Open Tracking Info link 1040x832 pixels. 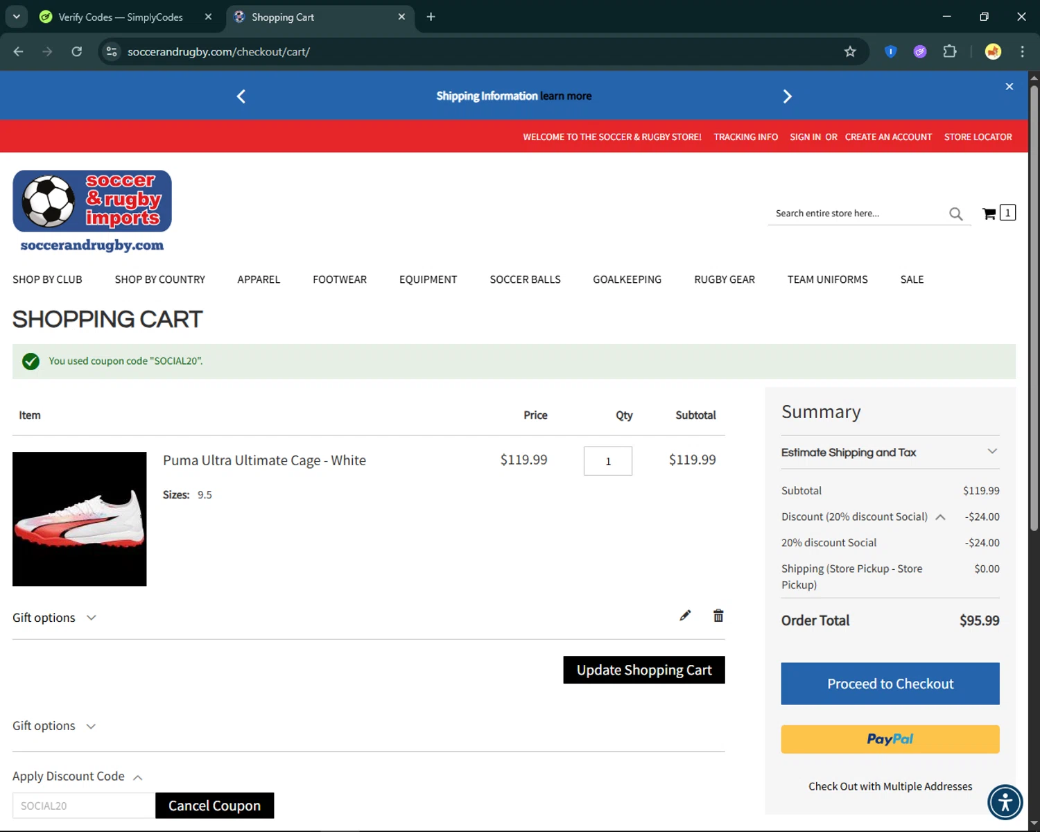[x=746, y=137]
